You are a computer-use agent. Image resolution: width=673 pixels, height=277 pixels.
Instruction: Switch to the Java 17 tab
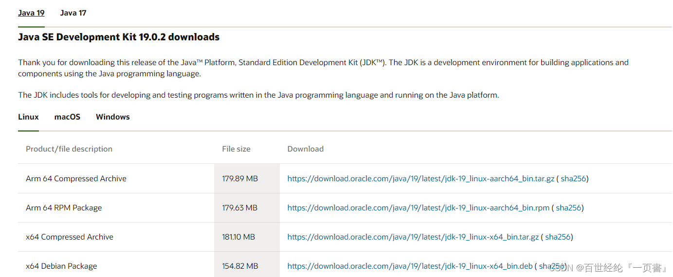coord(73,13)
